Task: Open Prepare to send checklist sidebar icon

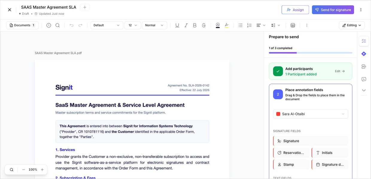Action: pos(364,41)
